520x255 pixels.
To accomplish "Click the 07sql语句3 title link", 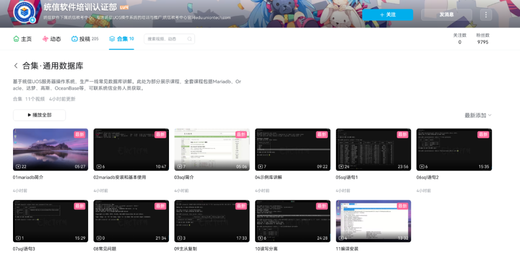I will (x=24, y=249).
